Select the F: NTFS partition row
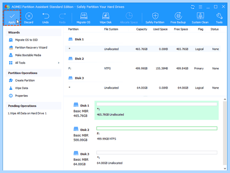 [143, 68]
